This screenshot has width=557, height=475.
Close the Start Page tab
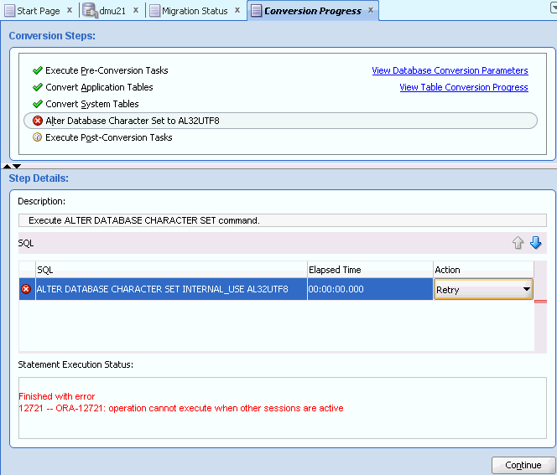click(x=70, y=10)
